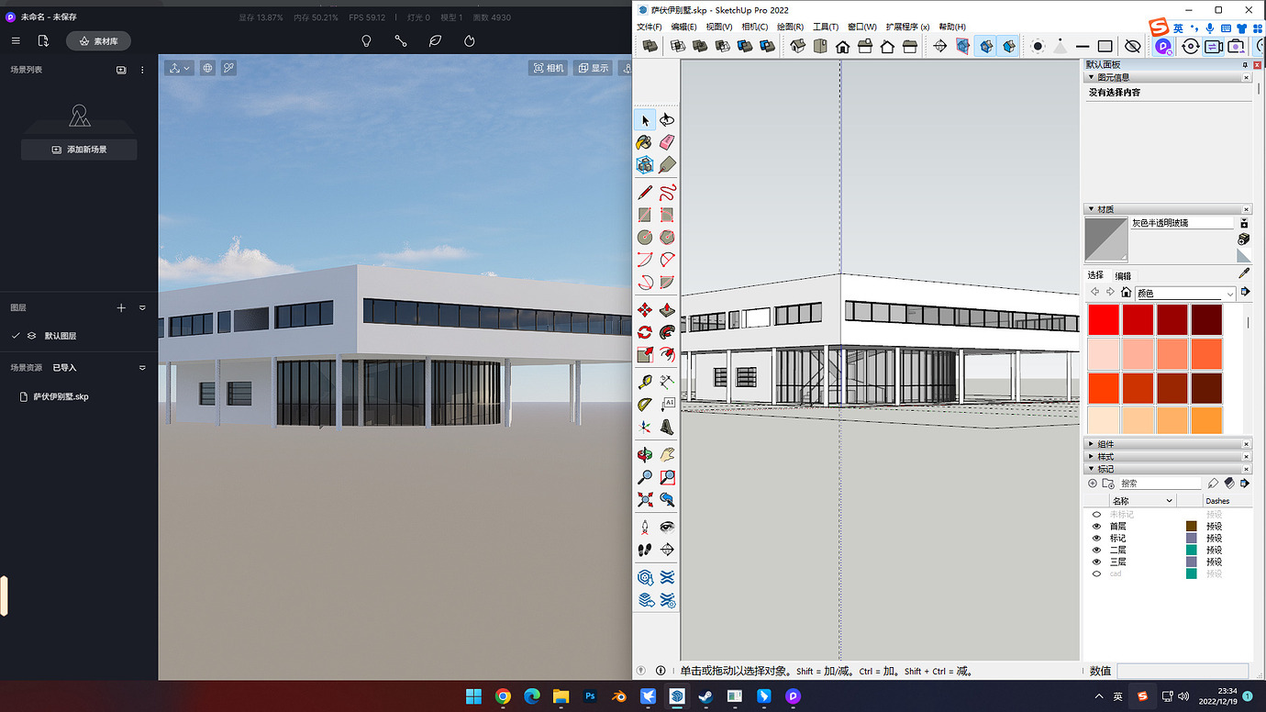The width and height of the screenshot is (1266, 712).
Task: Expand the 组件 panel section
Action: click(1105, 444)
